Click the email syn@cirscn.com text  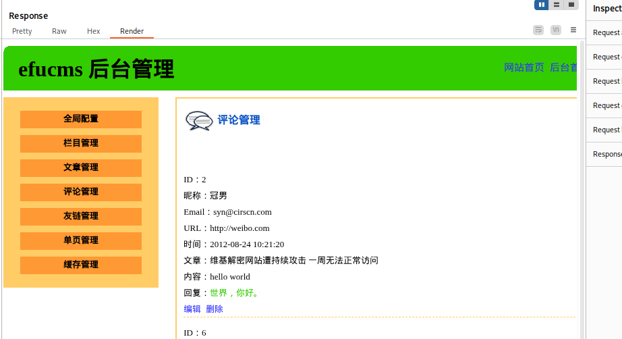242,212
